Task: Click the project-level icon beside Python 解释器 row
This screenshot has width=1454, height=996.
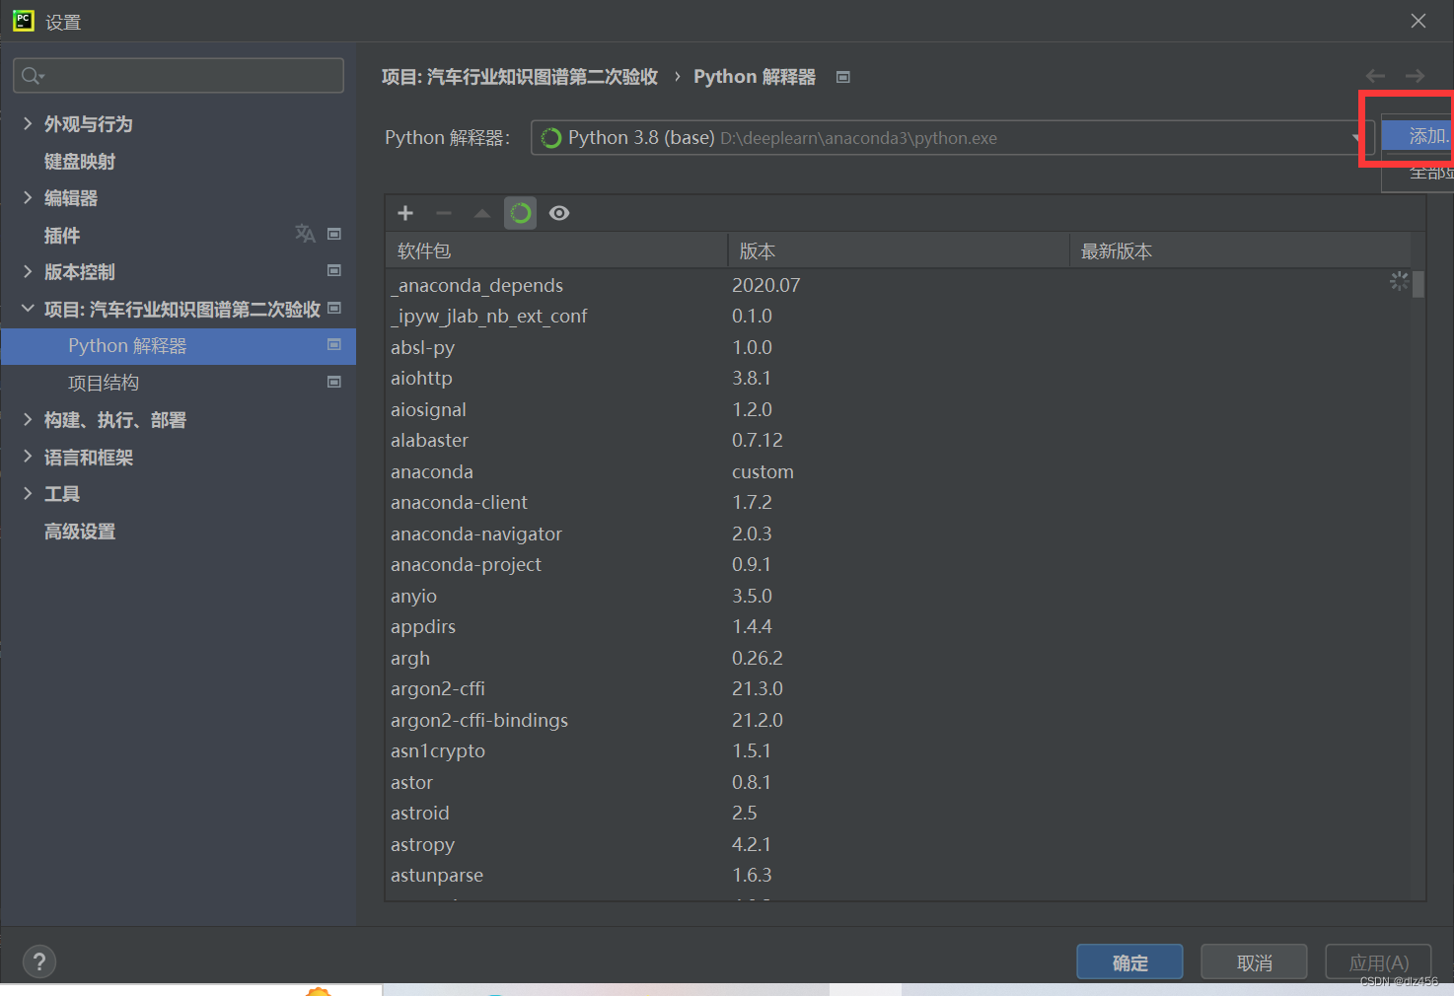Action: click(x=334, y=344)
